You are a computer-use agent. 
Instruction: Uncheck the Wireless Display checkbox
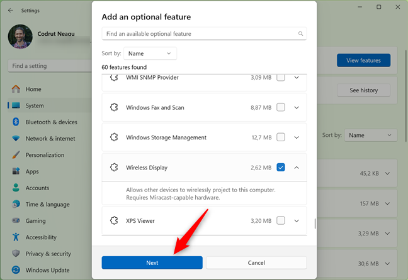[281, 168]
